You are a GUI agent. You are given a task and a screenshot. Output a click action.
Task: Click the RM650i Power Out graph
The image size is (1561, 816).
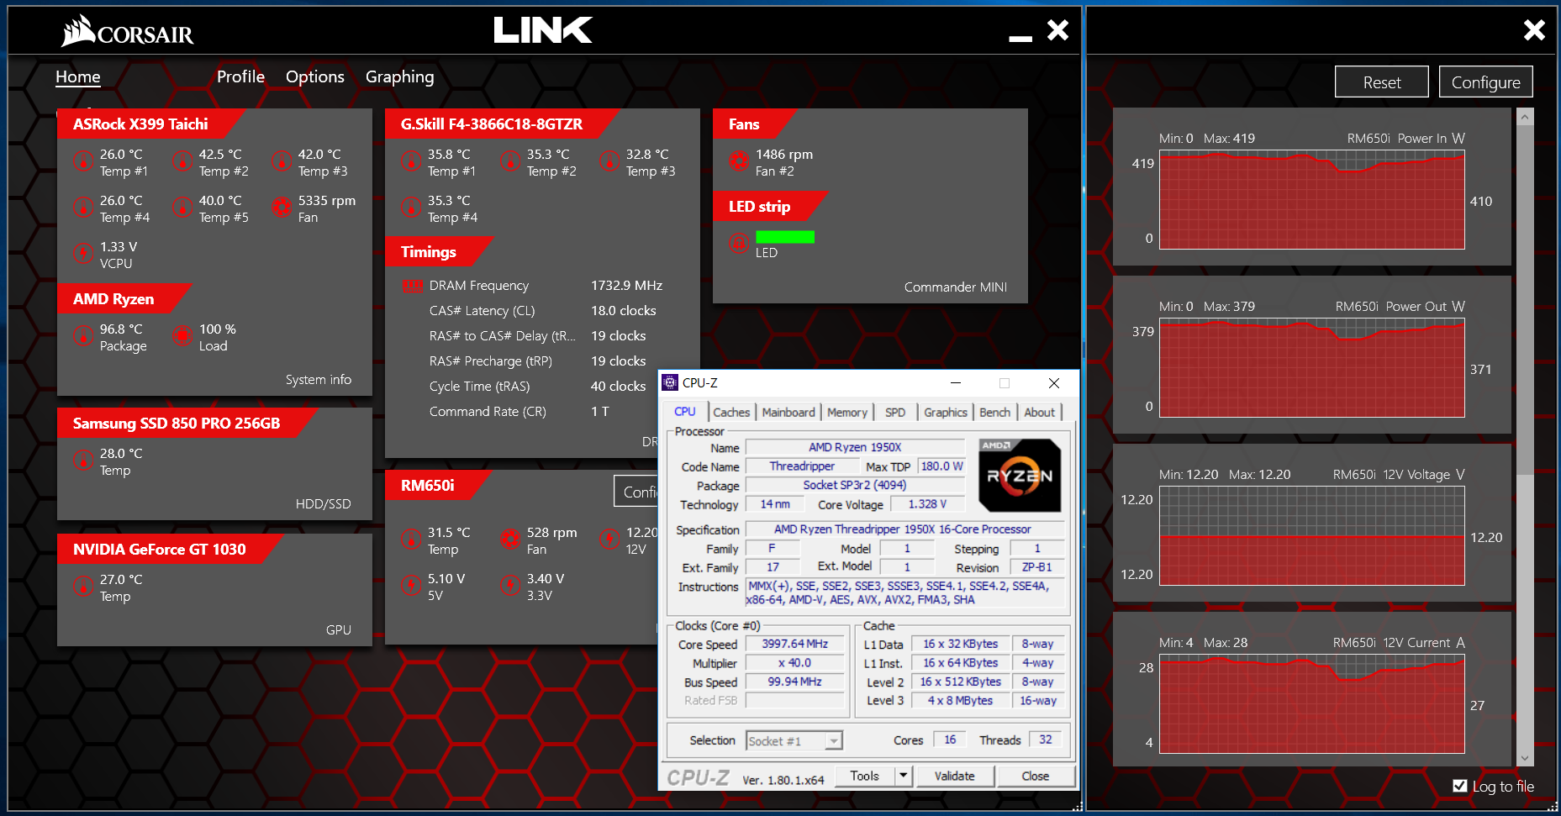1312,368
